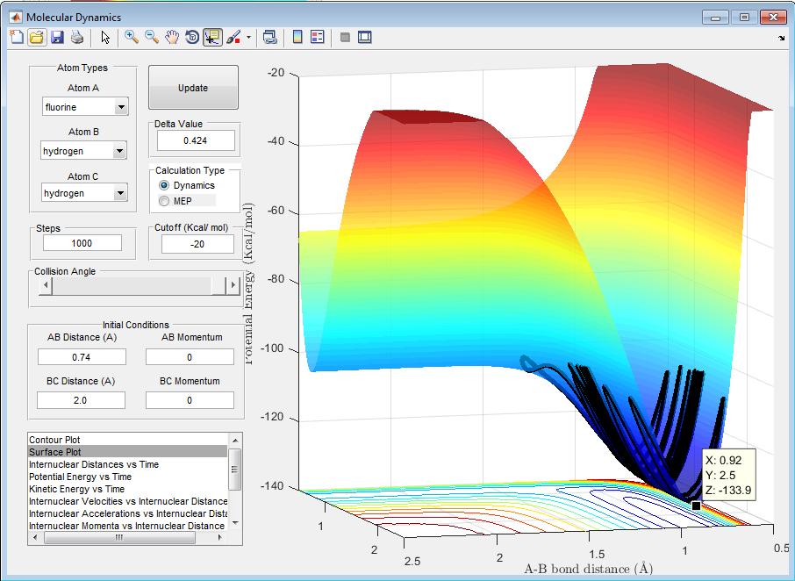
Task: Click the New Figure toolbar icon
Action: (16, 37)
